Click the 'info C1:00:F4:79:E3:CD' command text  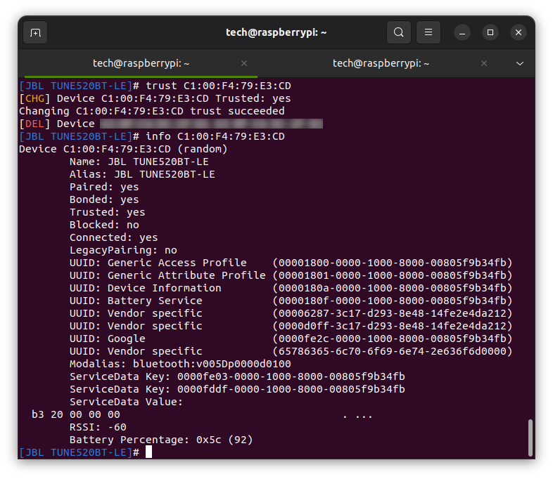[x=215, y=136]
